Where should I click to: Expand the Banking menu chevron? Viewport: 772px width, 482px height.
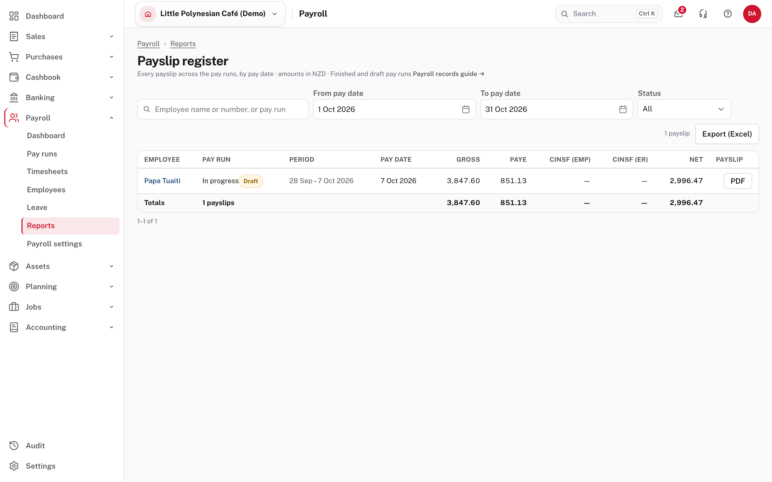[111, 97]
